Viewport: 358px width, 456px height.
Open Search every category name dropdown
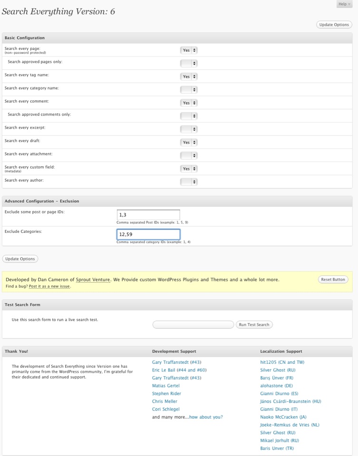point(189,90)
